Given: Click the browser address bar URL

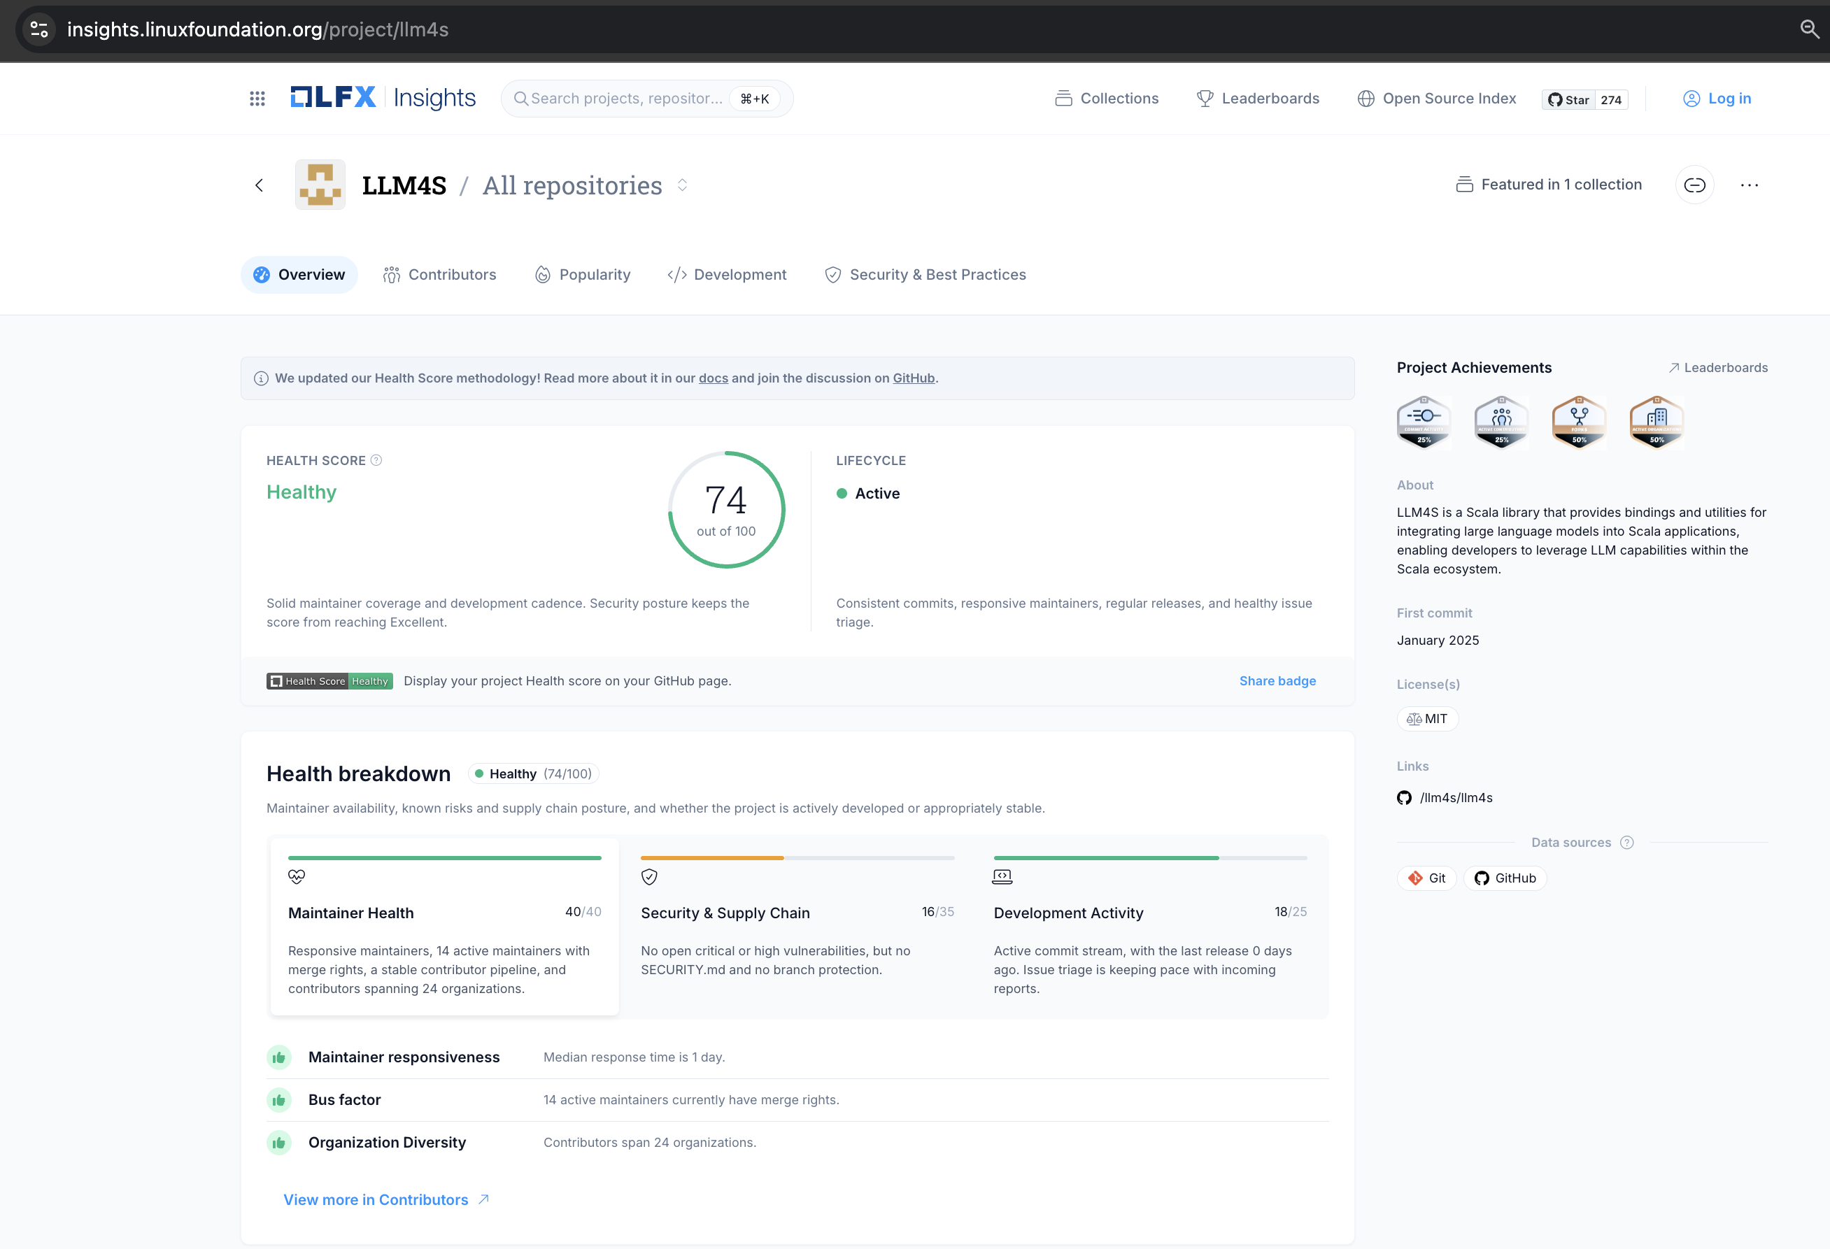Looking at the screenshot, I should (x=257, y=30).
